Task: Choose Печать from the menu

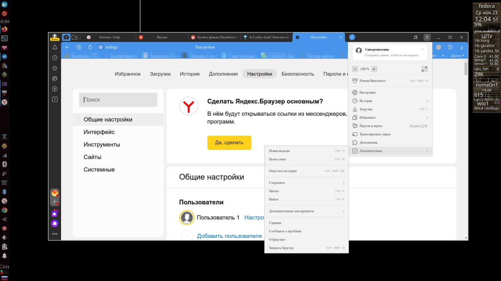Action: (306, 191)
